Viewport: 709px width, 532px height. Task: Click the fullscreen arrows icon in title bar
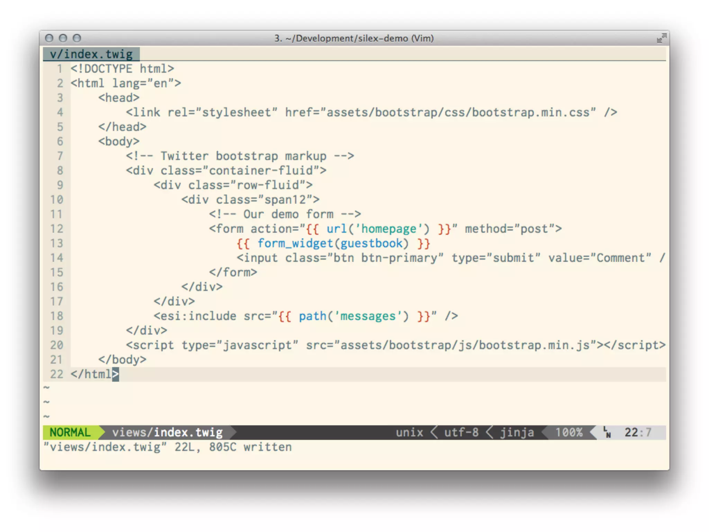[661, 38]
